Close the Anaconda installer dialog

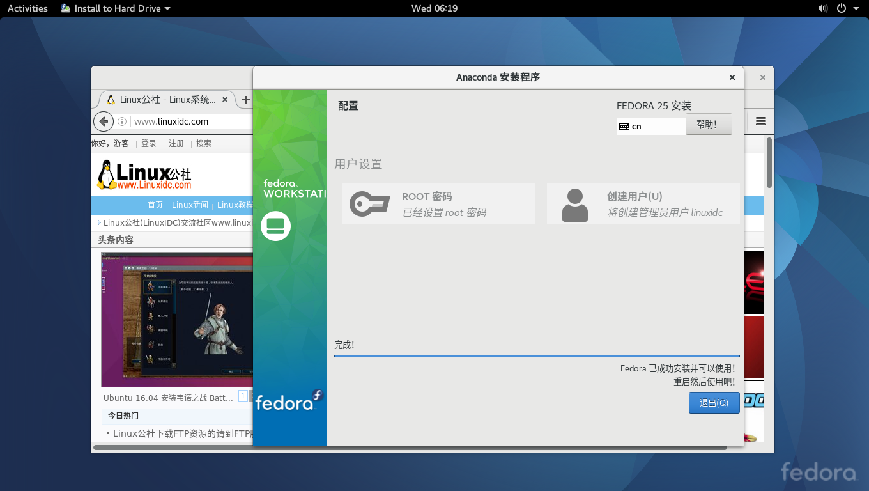coord(732,77)
